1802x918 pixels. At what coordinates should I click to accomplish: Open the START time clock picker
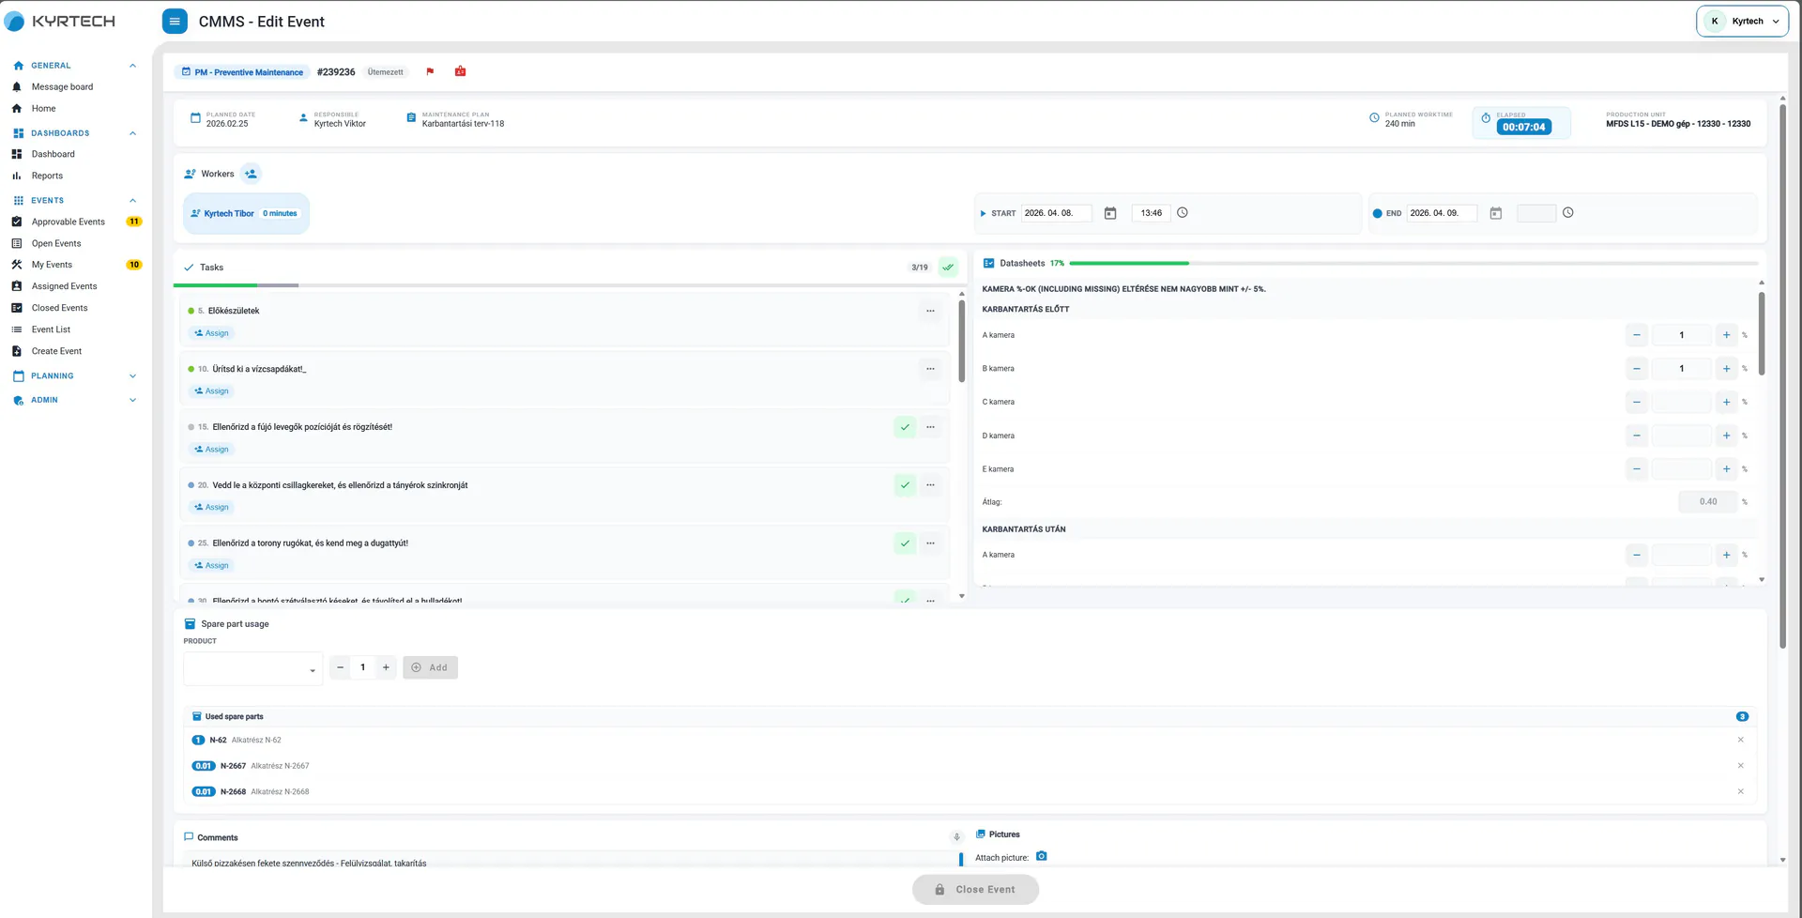click(x=1183, y=213)
